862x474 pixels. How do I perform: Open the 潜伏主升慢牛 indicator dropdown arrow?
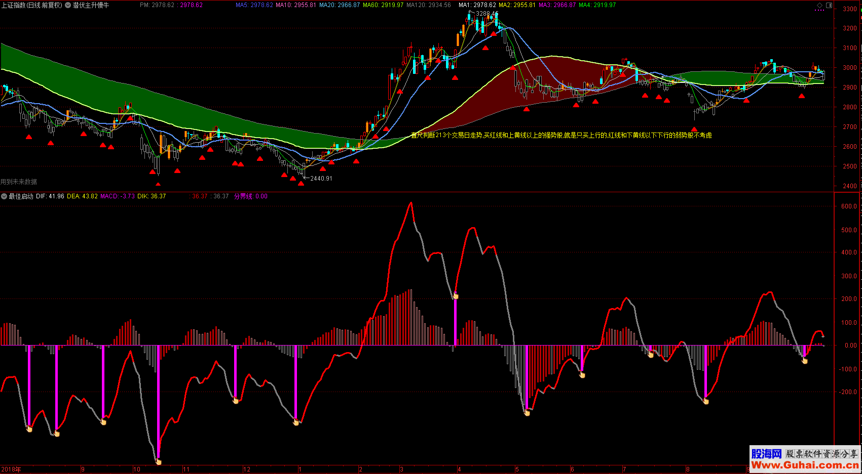tap(68, 5)
